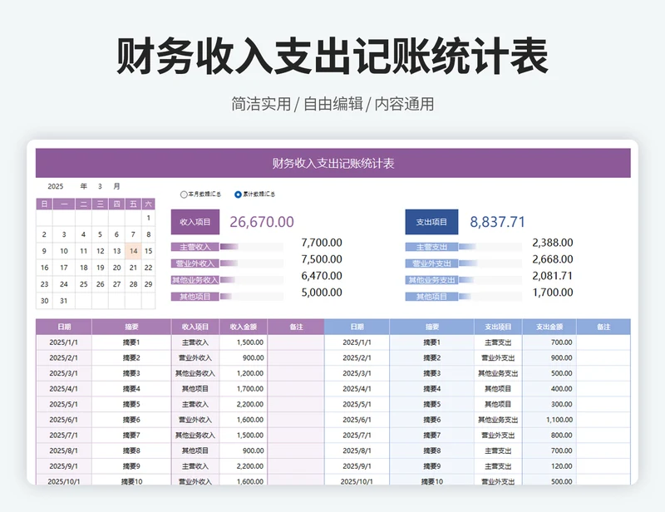
Task: Select the 累计数据汇总 radio button
Action: click(x=238, y=194)
